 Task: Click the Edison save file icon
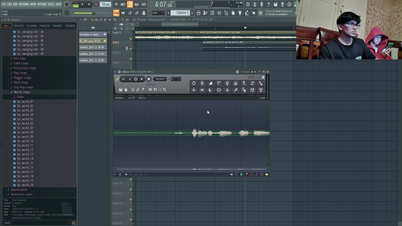pyautogui.click(x=120, y=90)
